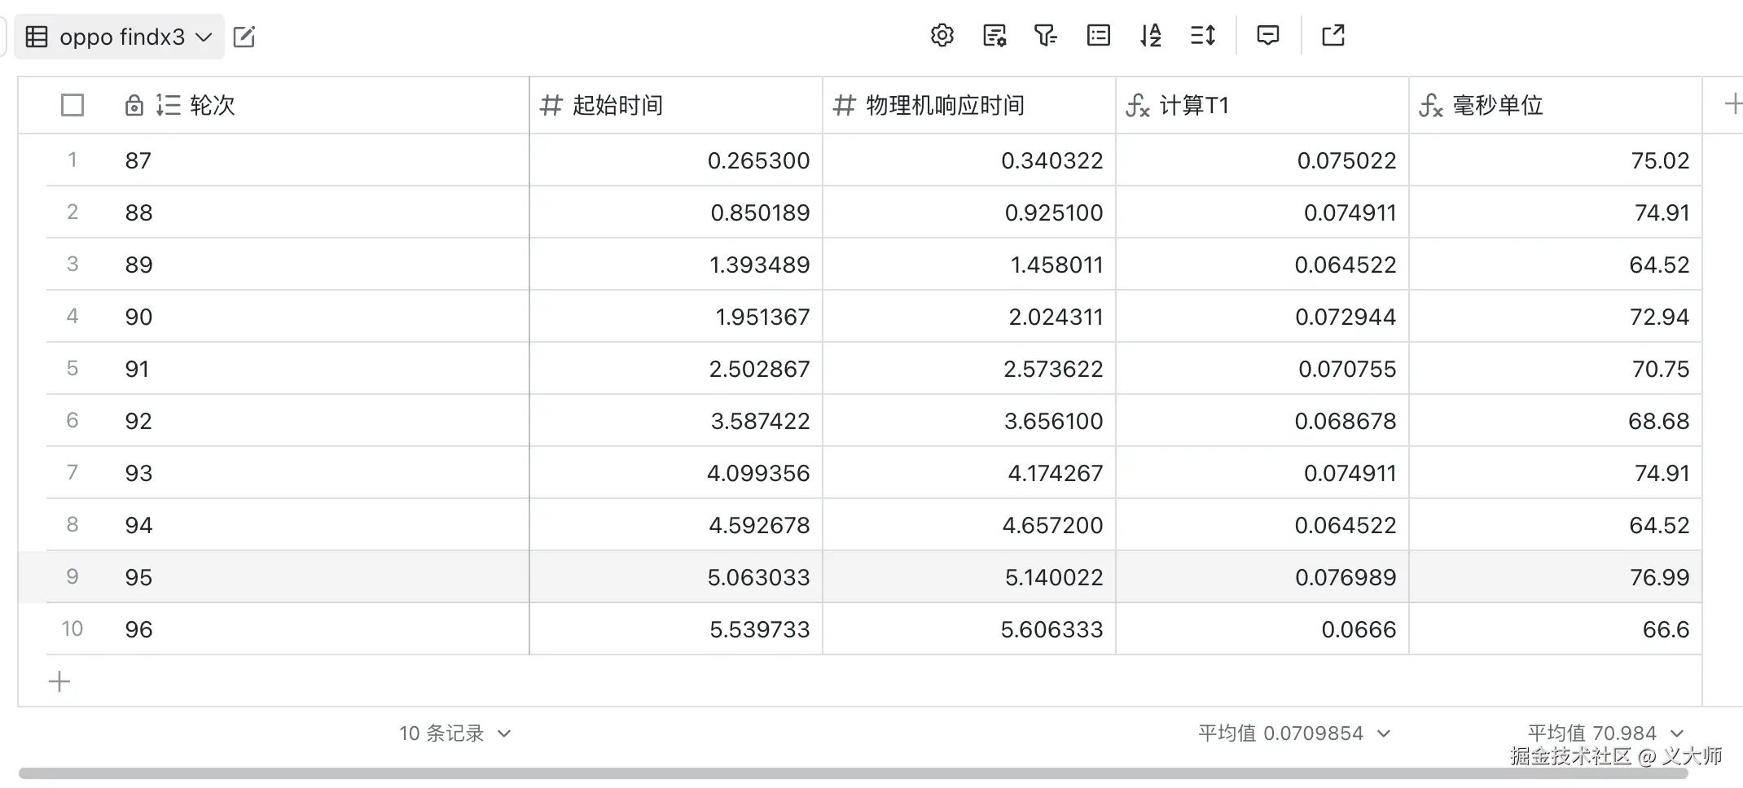Click the edit view name icon

point(244,37)
